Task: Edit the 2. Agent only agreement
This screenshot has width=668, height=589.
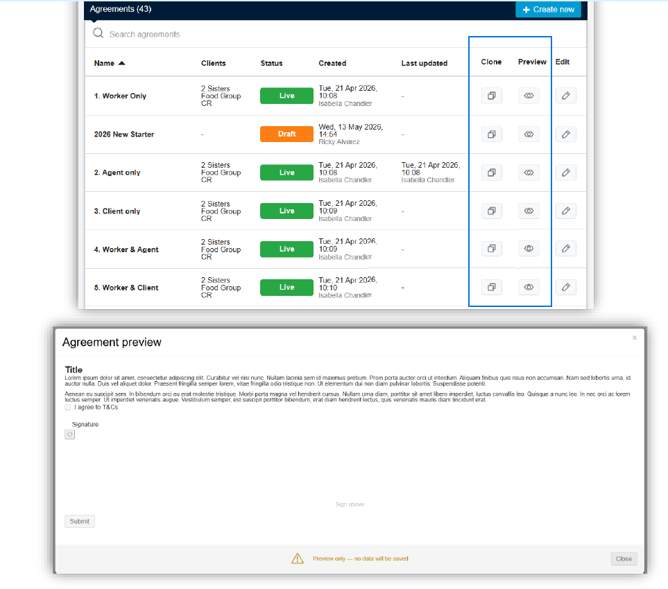Action: click(x=566, y=173)
